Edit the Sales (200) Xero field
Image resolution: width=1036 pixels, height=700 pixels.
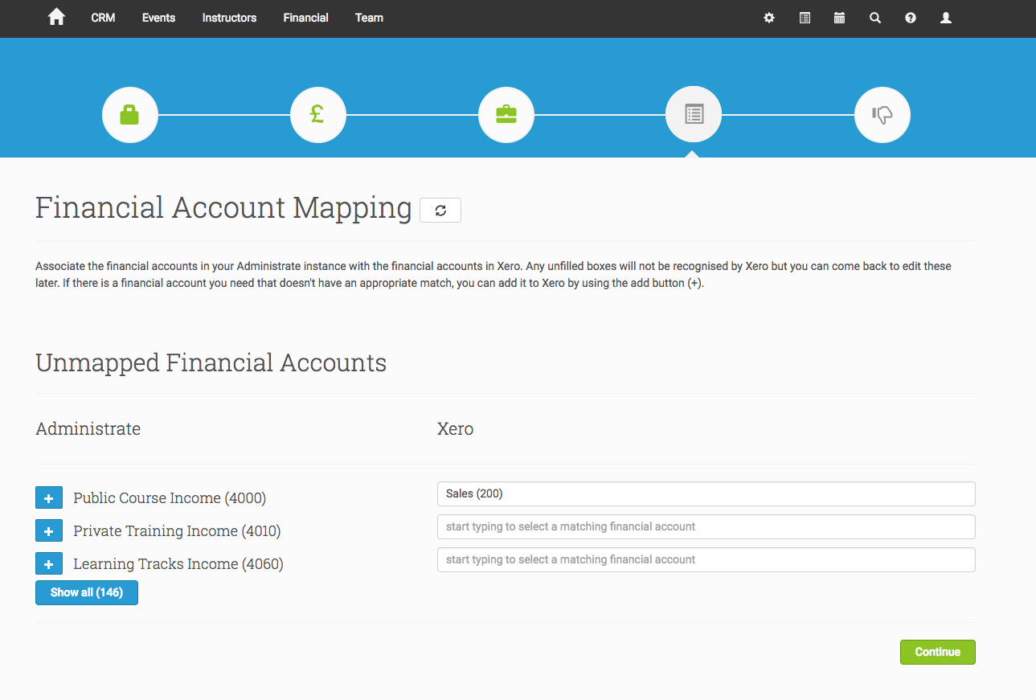(x=706, y=493)
